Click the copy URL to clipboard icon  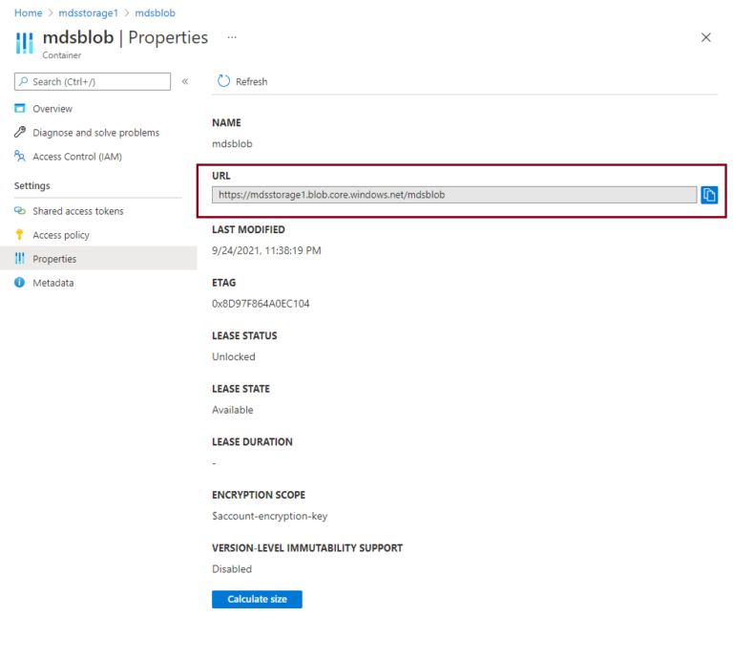[709, 195]
